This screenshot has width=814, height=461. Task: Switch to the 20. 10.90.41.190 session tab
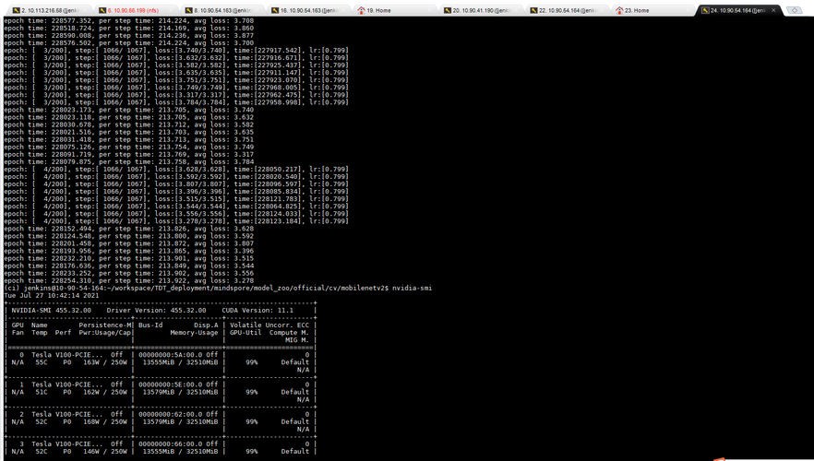click(482, 10)
